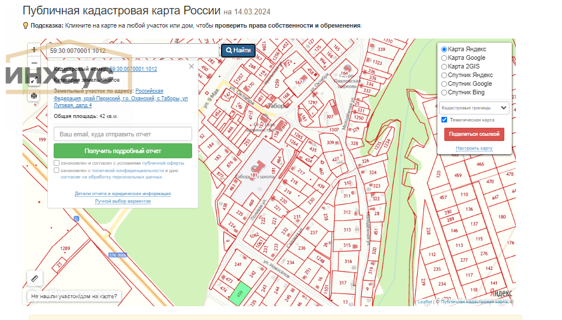Click parcel 339 on the map
Image resolution: width=562 pixels, height=320 pixels.
(381, 49)
